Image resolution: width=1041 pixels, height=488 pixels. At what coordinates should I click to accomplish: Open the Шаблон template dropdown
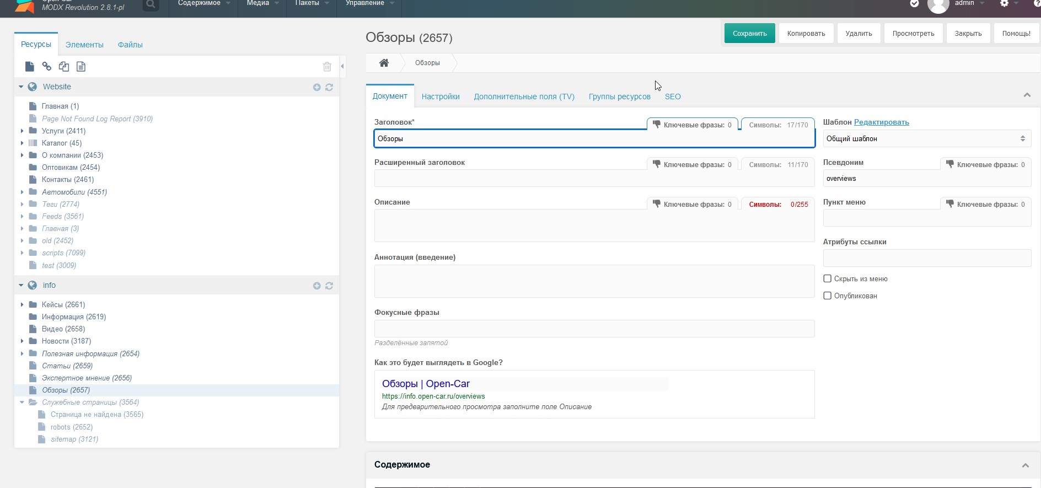[x=926, y=139]
